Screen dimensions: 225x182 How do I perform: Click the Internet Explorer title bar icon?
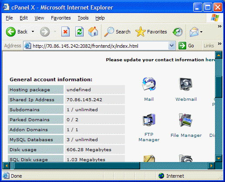6,7
